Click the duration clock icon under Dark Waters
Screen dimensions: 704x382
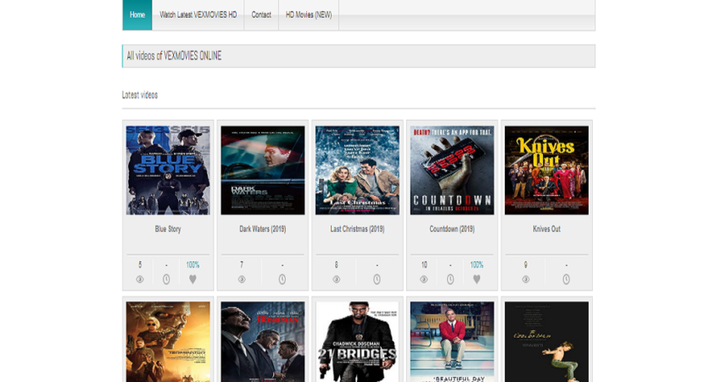point(282,279)
